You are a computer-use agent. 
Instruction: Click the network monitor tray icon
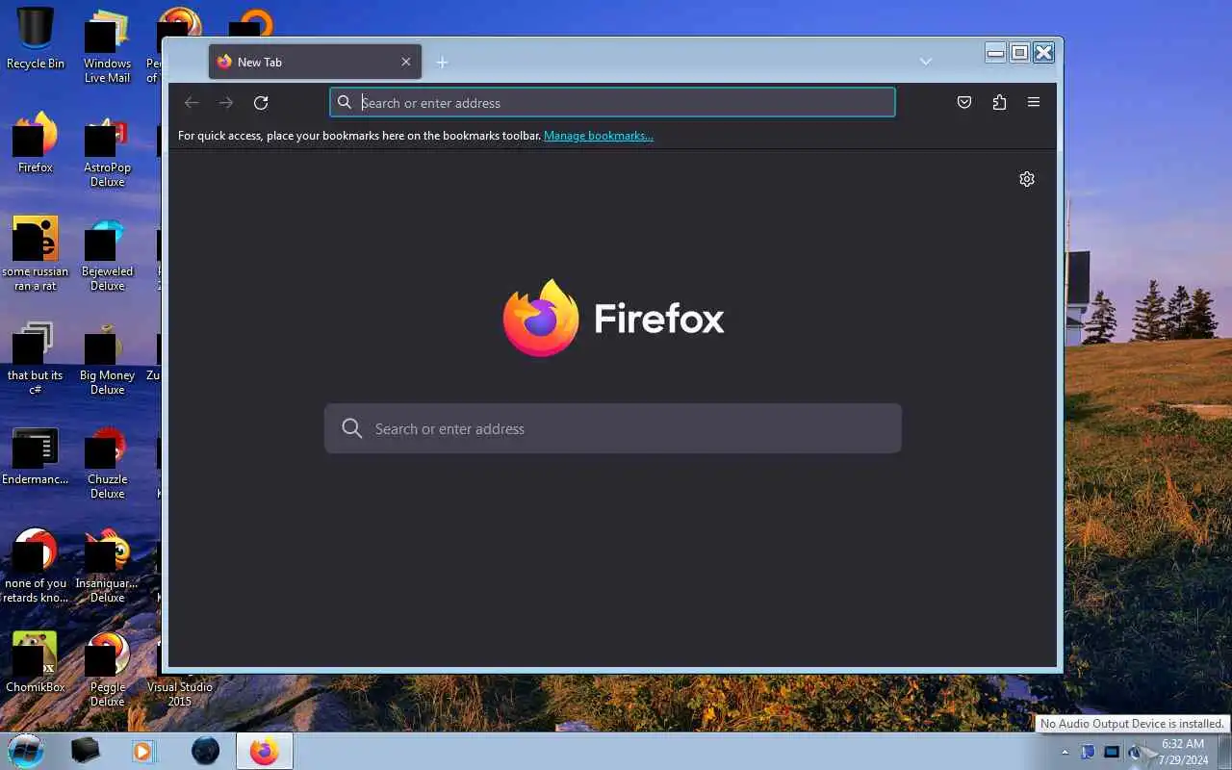point(1112,752)
